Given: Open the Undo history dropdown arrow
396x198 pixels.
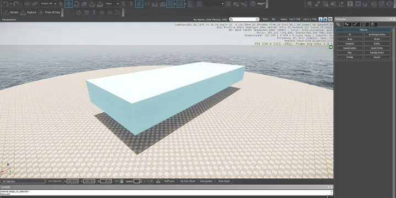Looking at the screenshot, I should (11, 4).
